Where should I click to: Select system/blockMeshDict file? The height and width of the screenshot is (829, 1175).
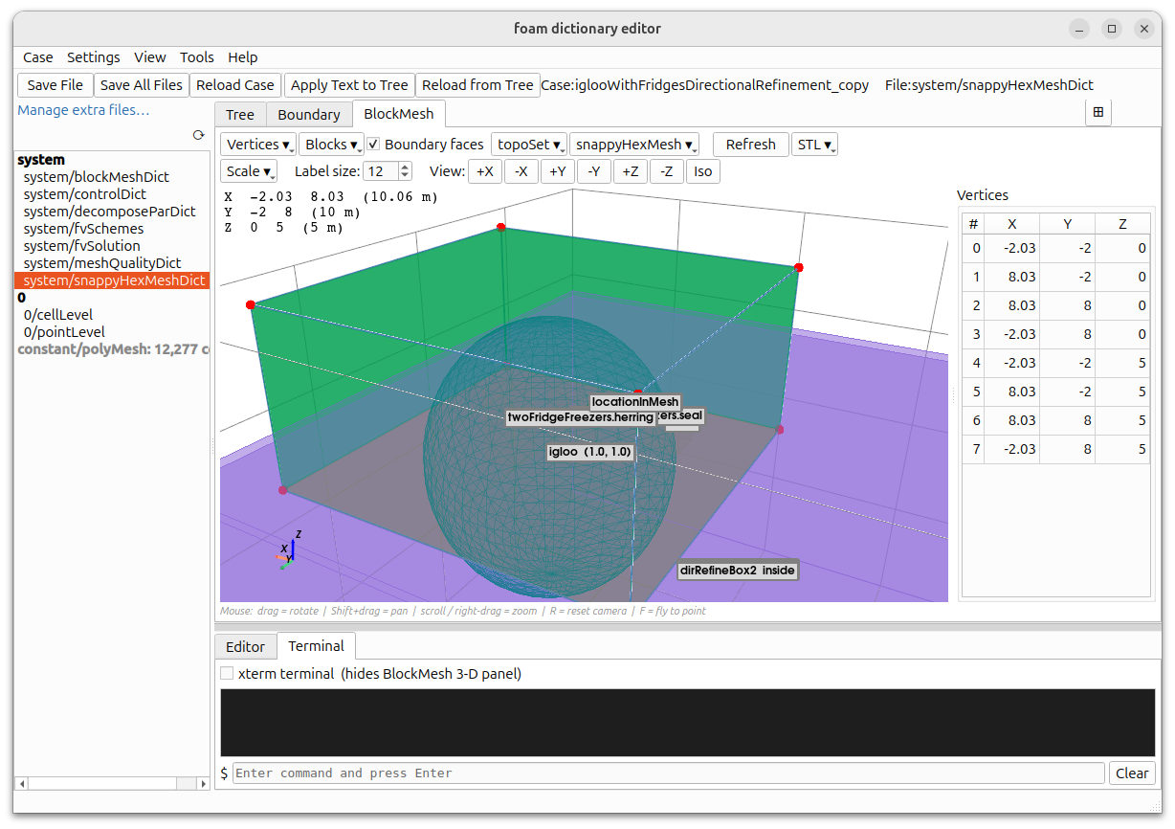point(96,177)
